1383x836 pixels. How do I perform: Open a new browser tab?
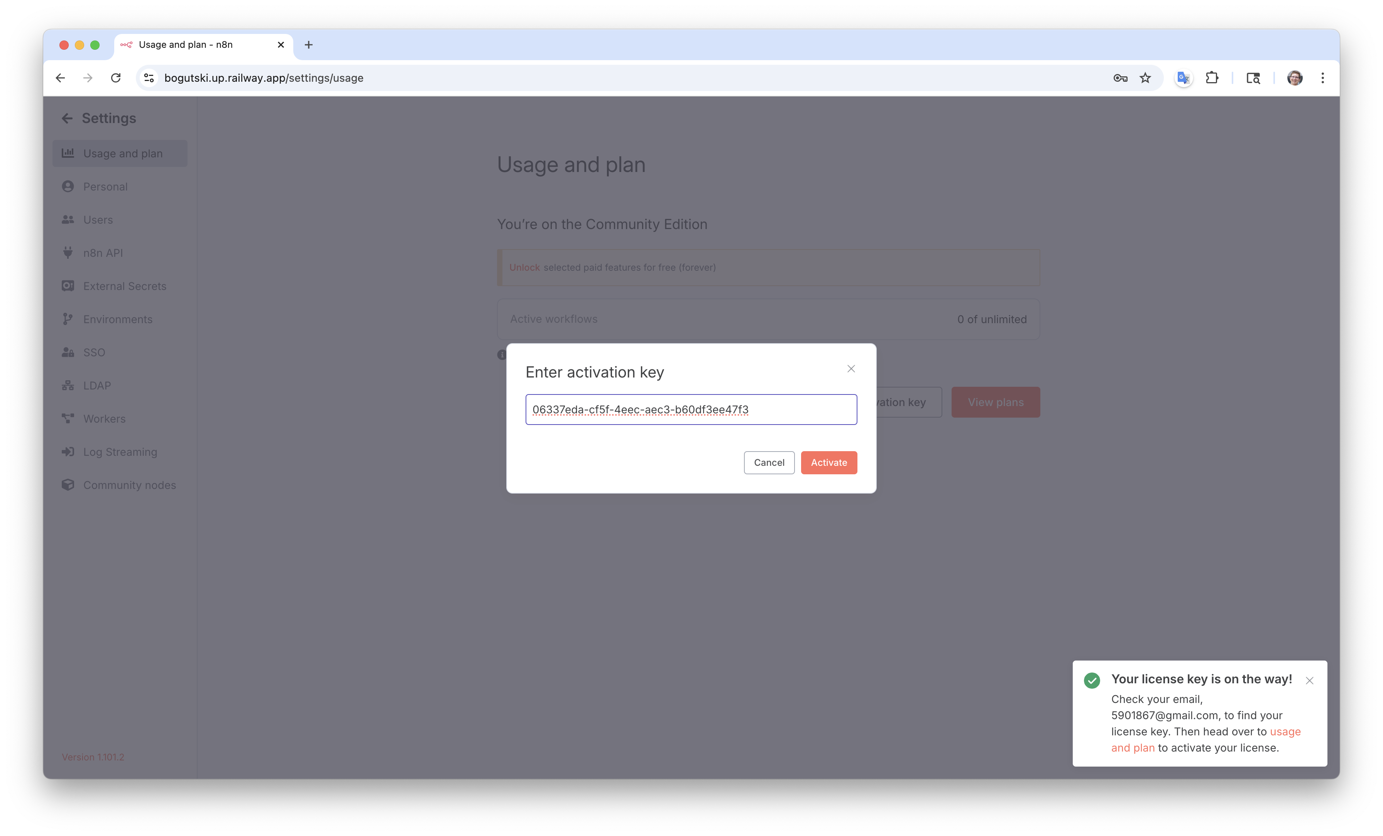pos(308,45)
